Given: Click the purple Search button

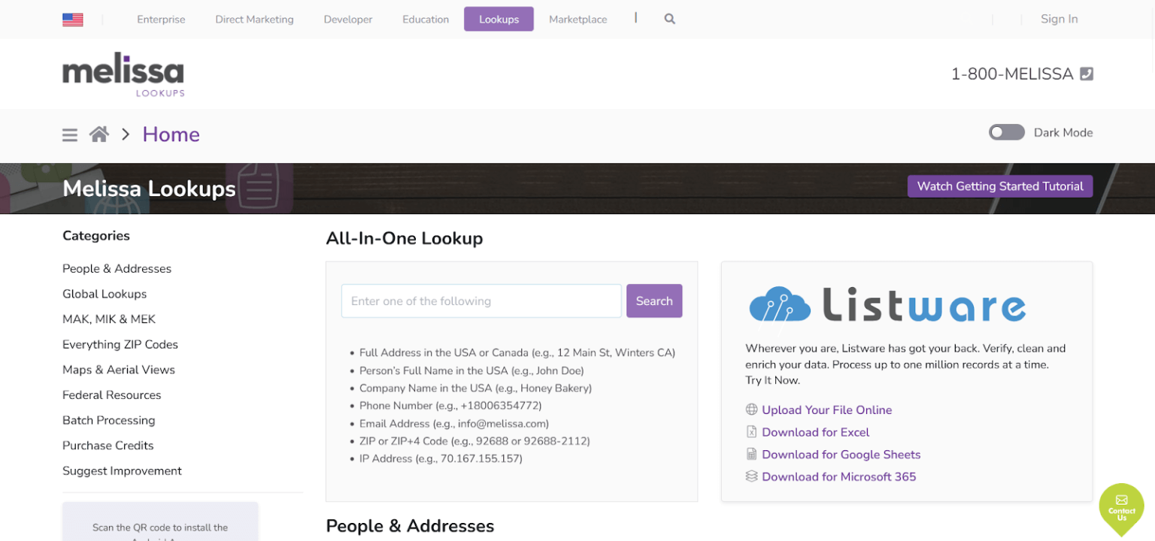Looking at the screenshot, I should 654,301.
